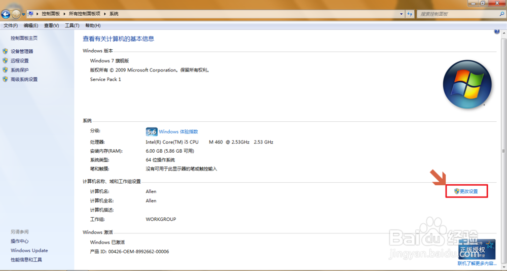This screenshot has width=507, height=271.
Task: Open 性能信息和工具 link
Action: [x=26, y=260]
